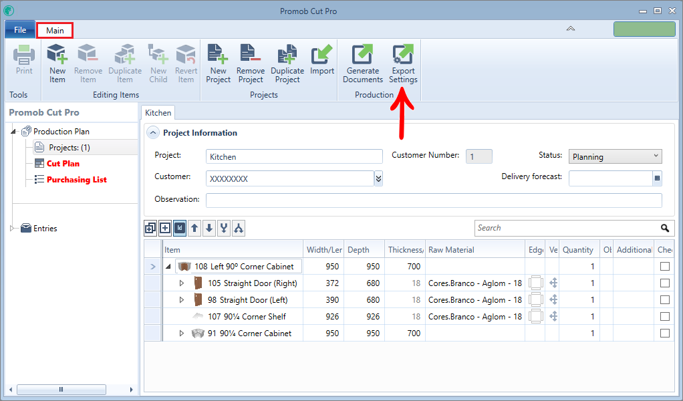683x401 pixels.
Task: Collapse the Project Information section
Action: (x=153, y=133)
